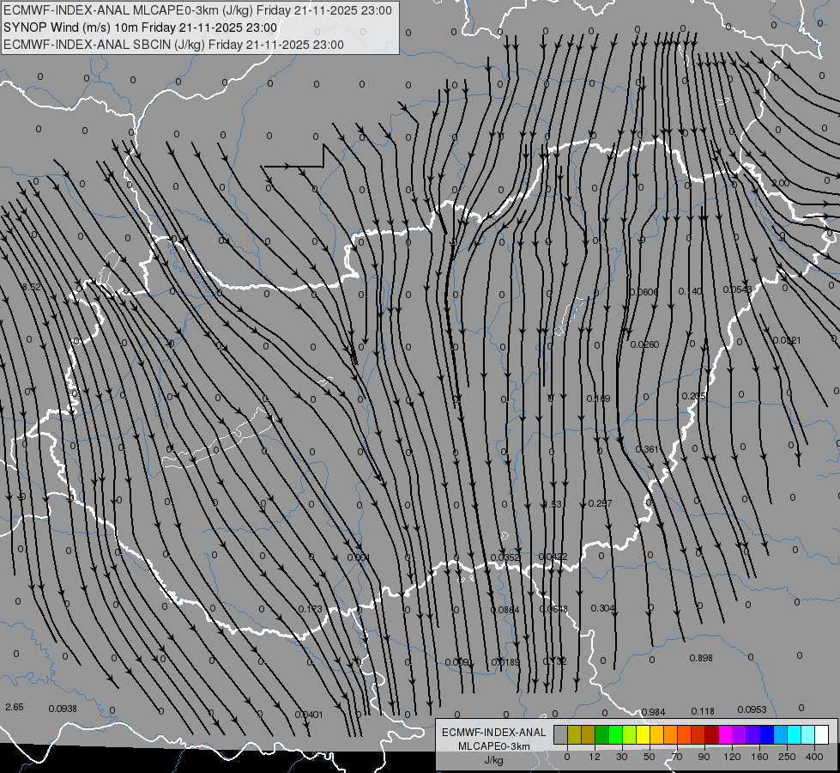
Task: Click legend tick label 50
Action: pyautogui.click(x=649, y=757)
